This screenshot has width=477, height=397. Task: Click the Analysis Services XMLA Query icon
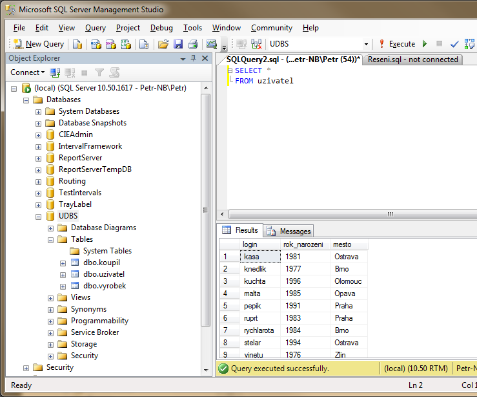pyautogui.click(x=126, y=44)
